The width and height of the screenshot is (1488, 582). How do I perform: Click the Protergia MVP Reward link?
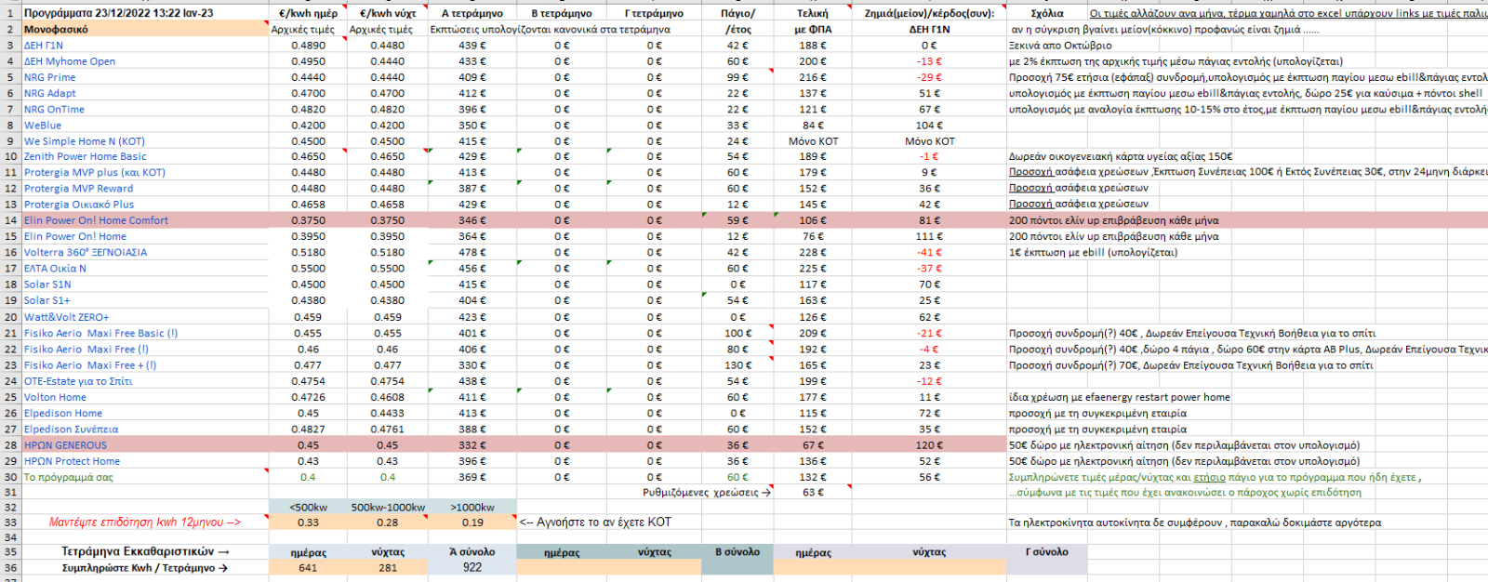point(79,188)
